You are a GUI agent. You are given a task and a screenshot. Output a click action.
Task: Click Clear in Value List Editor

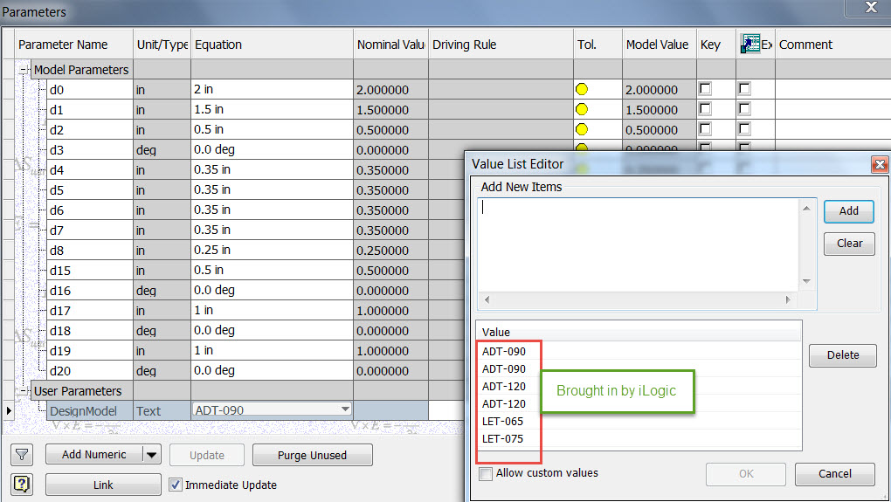[849, 244]
